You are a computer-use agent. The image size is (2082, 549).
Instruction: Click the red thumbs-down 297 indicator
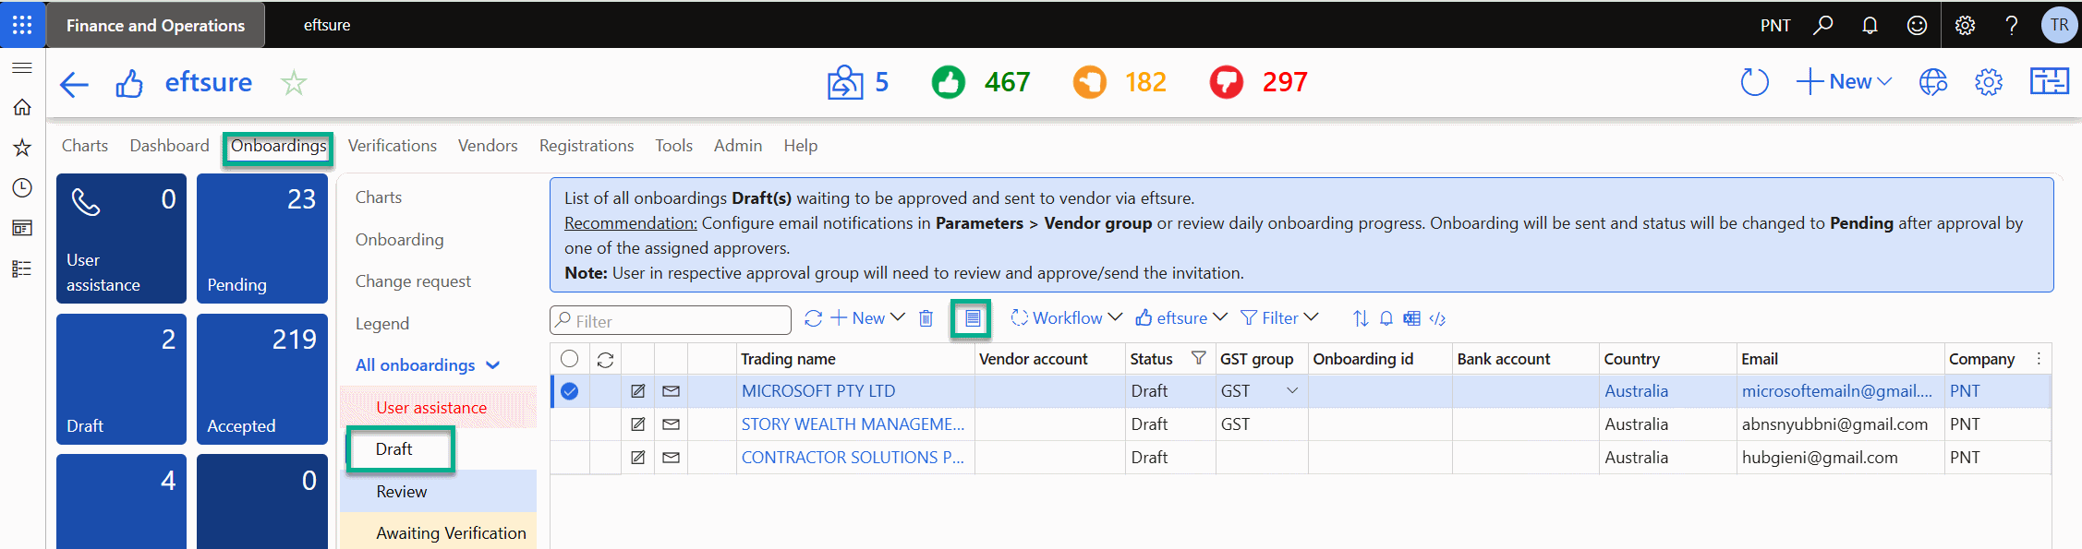(x=1258, y=82)
